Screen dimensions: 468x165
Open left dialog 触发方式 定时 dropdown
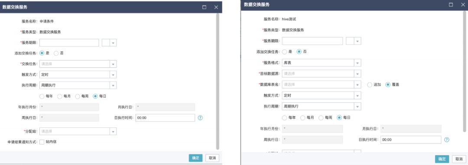click(x=78, y=75)
